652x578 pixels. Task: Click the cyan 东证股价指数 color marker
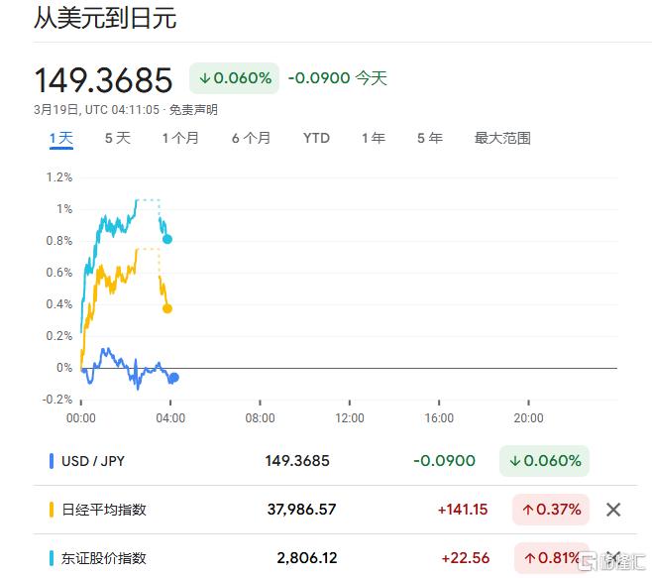click(52, 558)
